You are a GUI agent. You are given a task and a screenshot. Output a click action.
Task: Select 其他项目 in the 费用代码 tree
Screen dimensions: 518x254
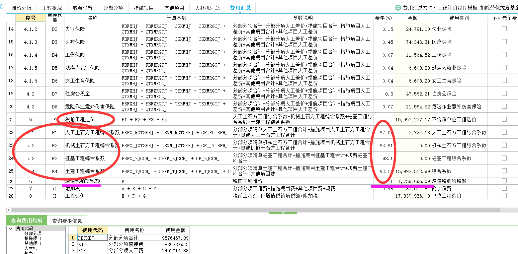click(x=33, y=243)
